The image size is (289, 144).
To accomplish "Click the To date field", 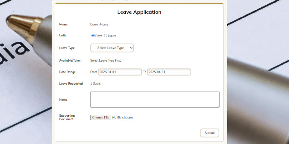I will coord(169,72).
